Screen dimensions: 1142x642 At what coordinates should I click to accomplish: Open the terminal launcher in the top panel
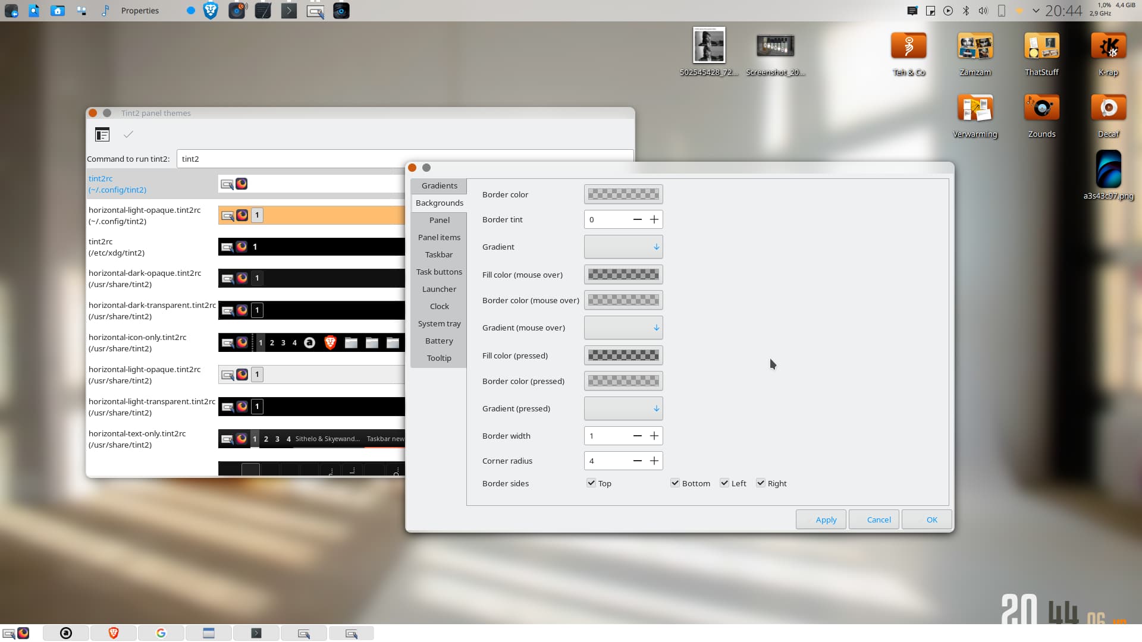[289, 11]
